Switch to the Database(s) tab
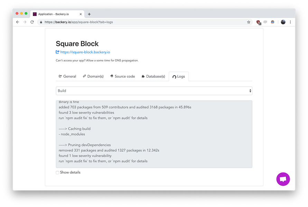 (153, 76)
